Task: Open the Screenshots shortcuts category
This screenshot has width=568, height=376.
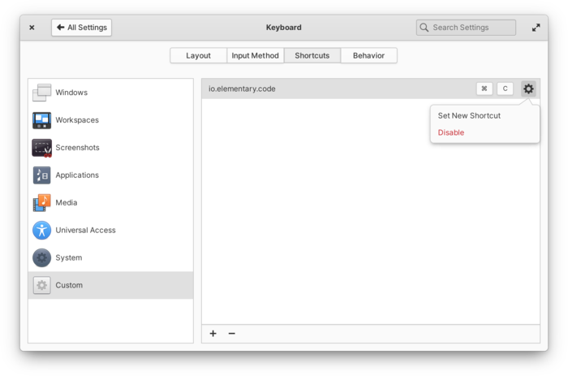Action: pos(110,148)
